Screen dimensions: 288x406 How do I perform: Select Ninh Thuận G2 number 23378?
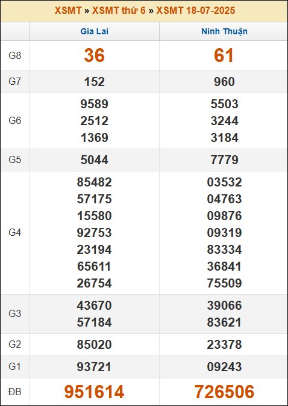(x=224, y=345)
